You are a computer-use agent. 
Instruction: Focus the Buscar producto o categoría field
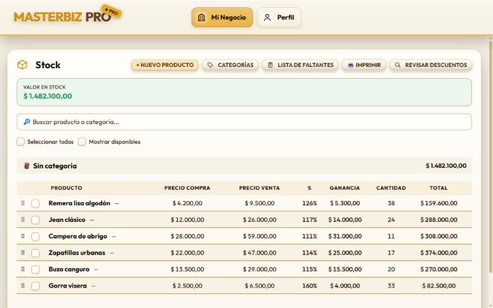(x=244, y=122)
